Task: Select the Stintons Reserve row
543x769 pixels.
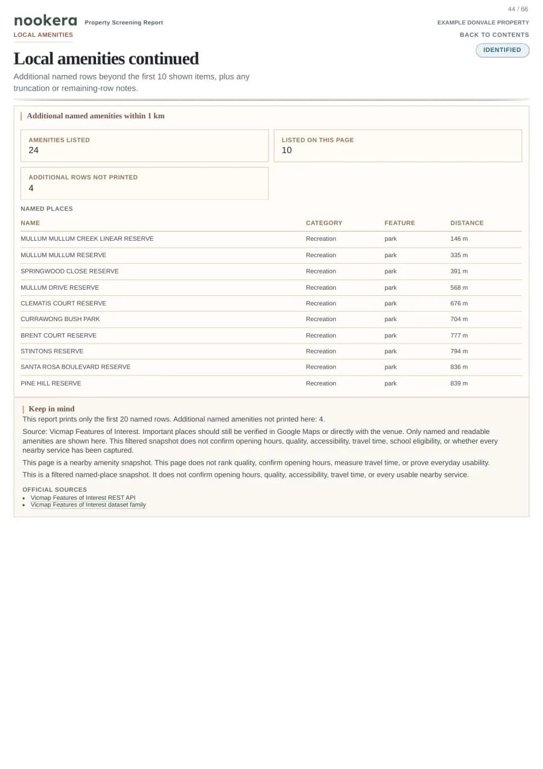Action: [x=271, y=351]
